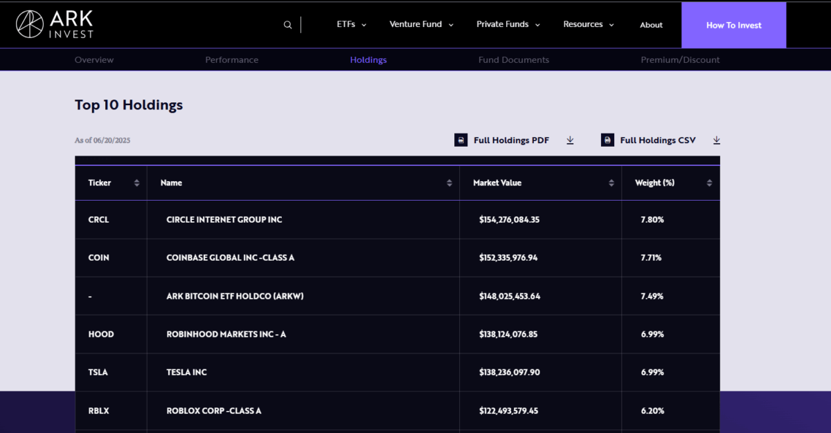Click the How To Invest button
Viewport: 831px width, 433px height.
click(733, 25)
